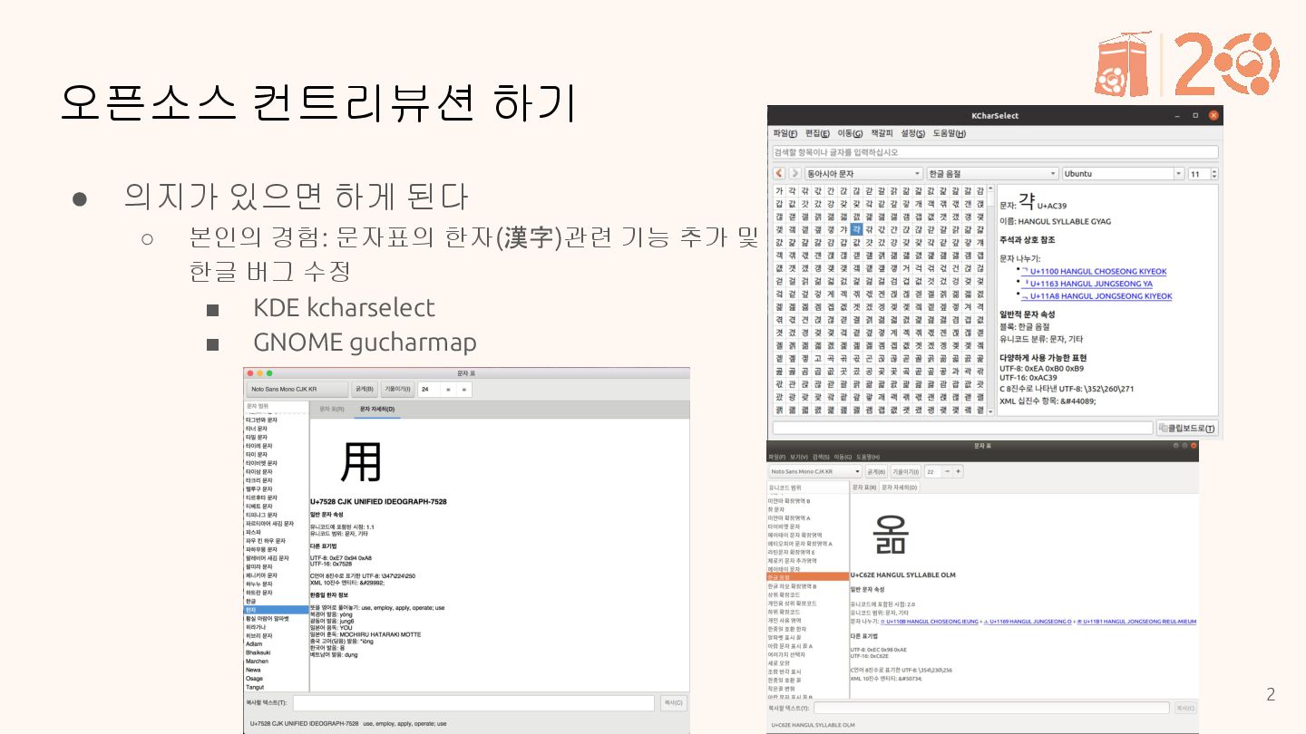The image size is (1306, 734).
Task: Switch to 문자 자세히(D) tab in Ubuntu window
Action: [x=899, y=487]
